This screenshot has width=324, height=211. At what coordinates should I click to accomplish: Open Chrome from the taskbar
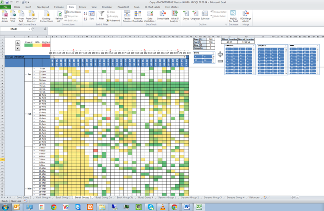[54, 207]
